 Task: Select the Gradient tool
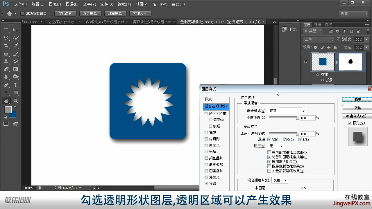16,69
